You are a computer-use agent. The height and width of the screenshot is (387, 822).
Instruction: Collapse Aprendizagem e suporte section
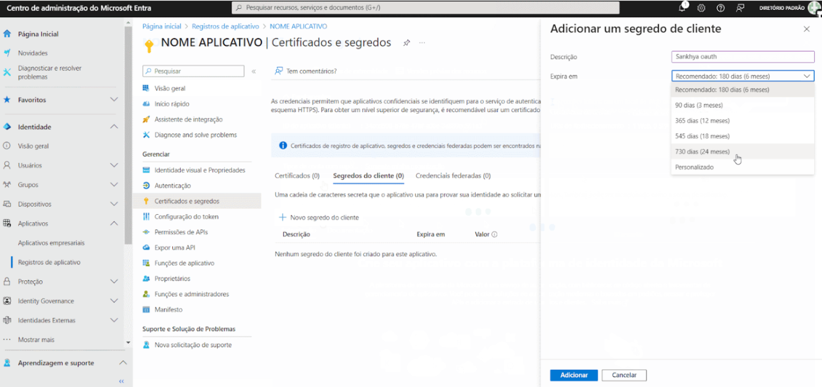coord(123,363)
